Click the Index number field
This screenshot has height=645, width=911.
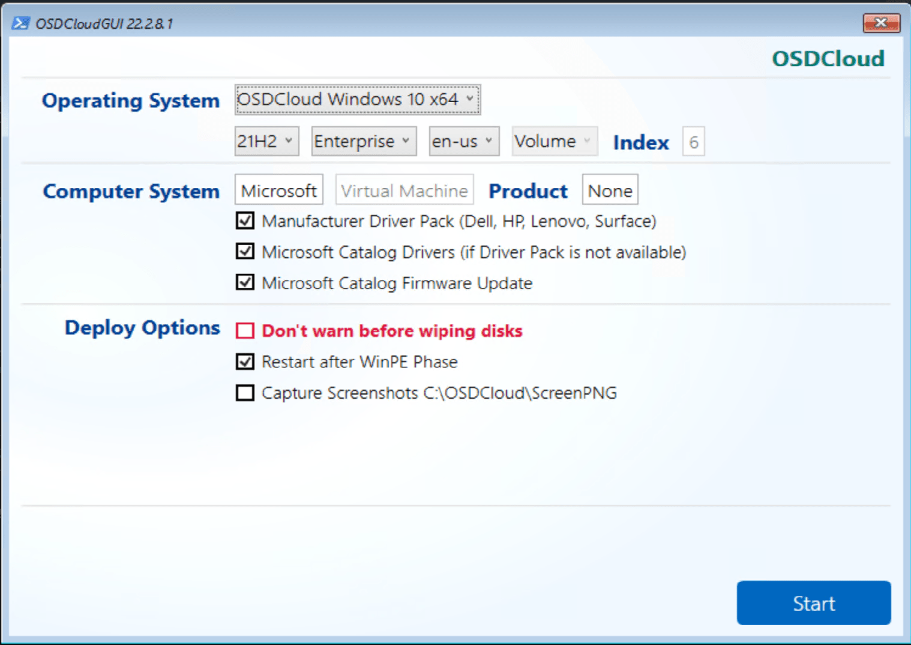coord(693,141)
